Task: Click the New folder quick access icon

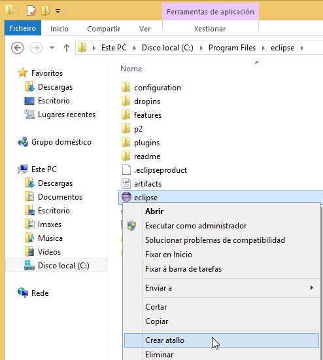Action: pyautogui.click(x=45, y=10)
